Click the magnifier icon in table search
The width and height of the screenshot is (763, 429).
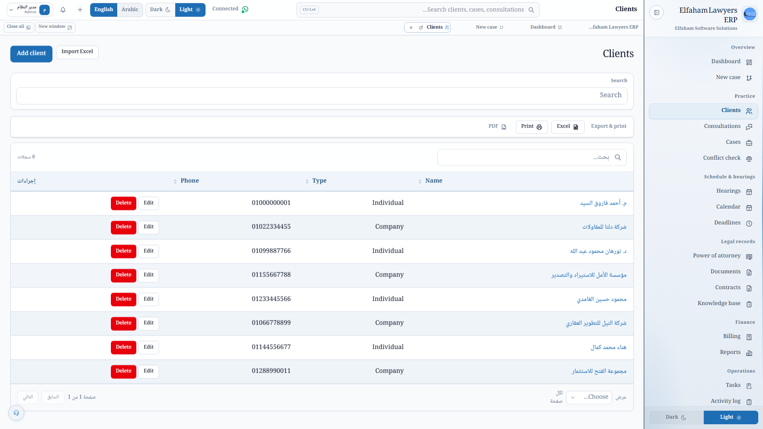[618, 158]
